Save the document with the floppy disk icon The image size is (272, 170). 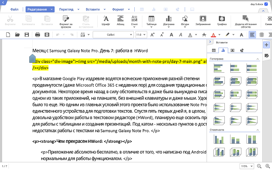pos(27,35)
